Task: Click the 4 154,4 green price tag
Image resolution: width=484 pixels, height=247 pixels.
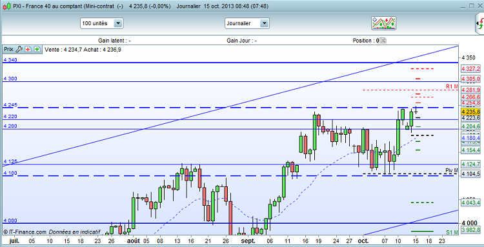Action: click(x=470, y=150)
